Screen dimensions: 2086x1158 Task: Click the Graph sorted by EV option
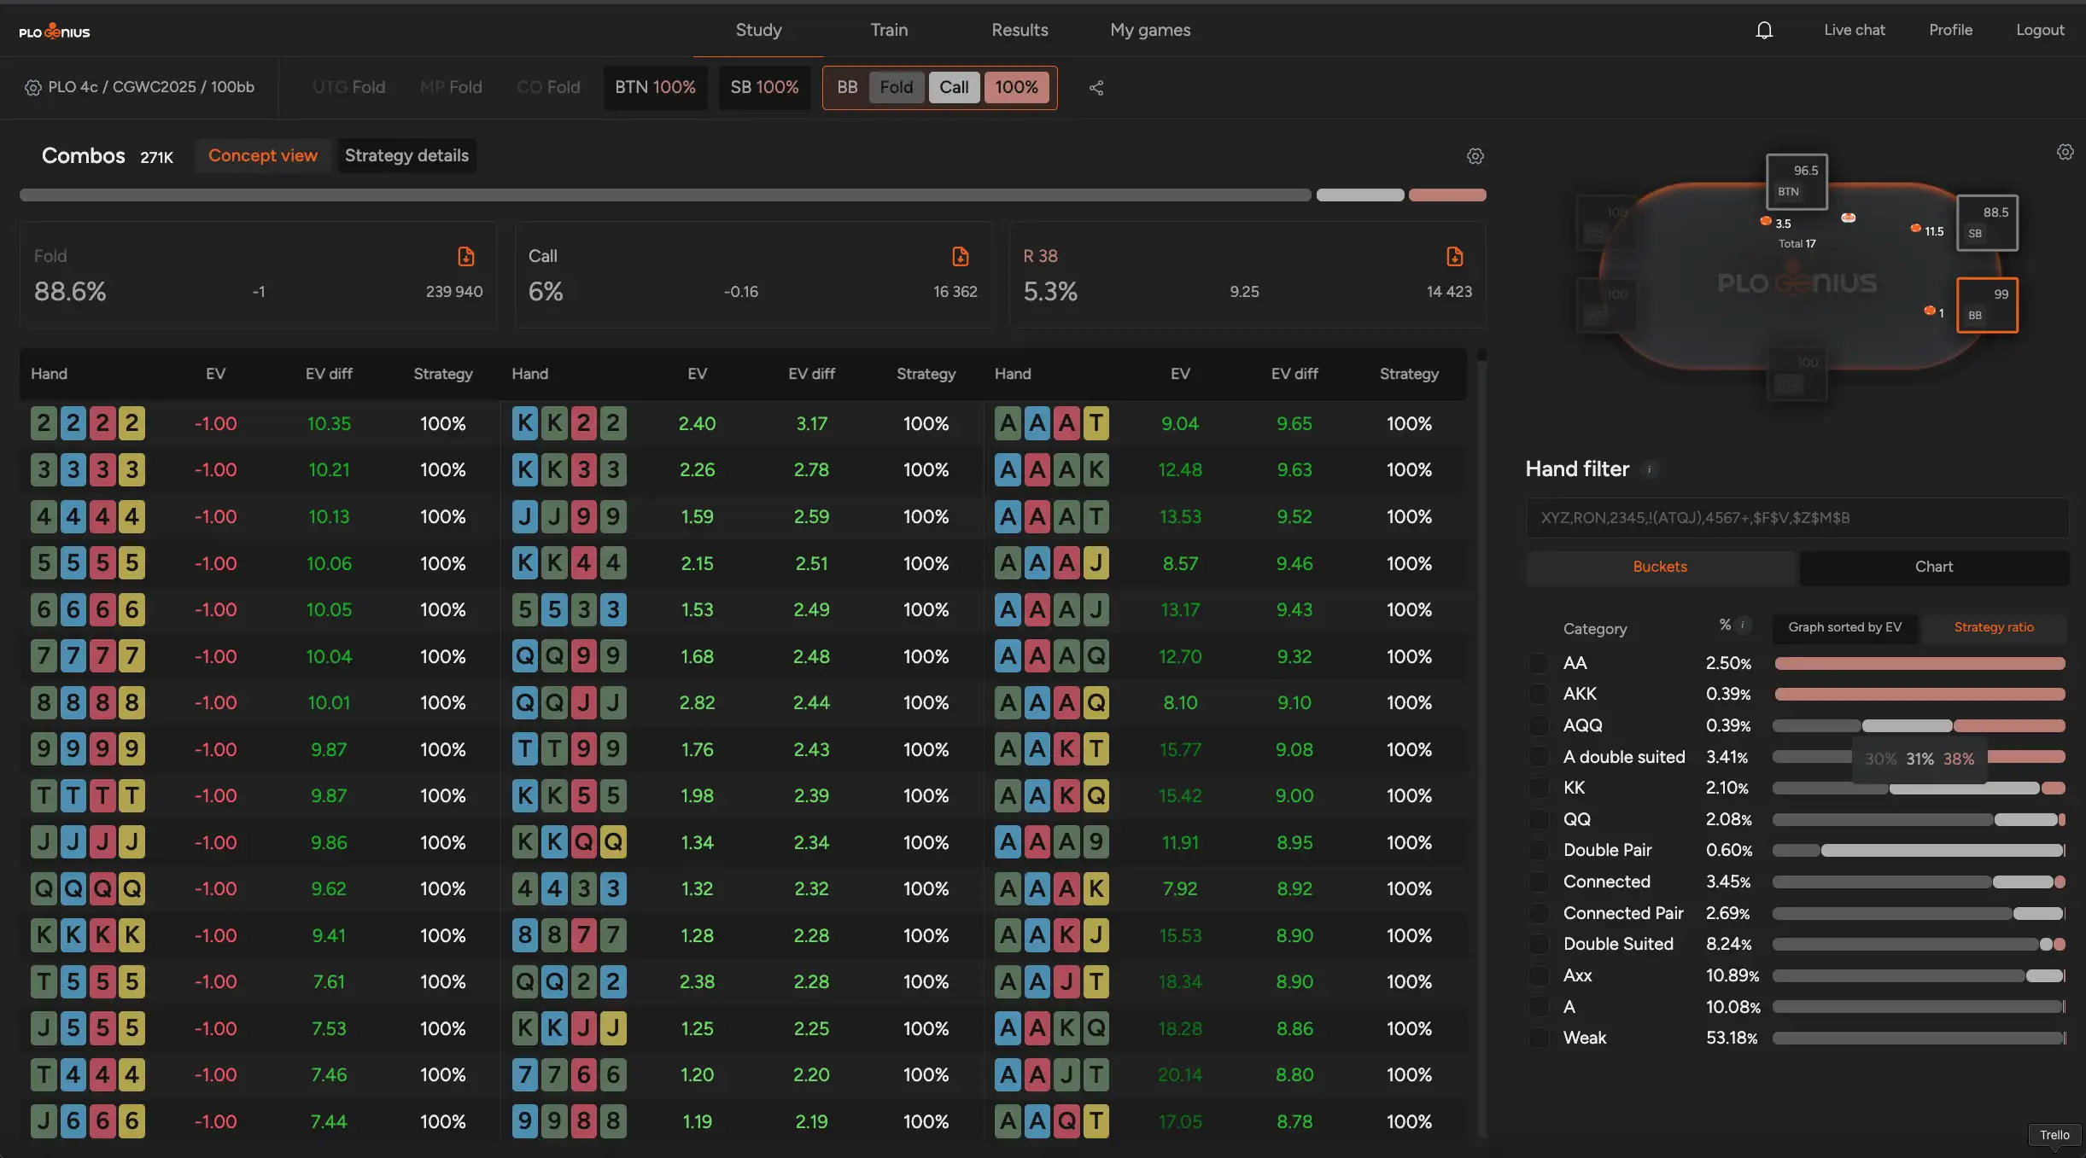[1844, 628]
